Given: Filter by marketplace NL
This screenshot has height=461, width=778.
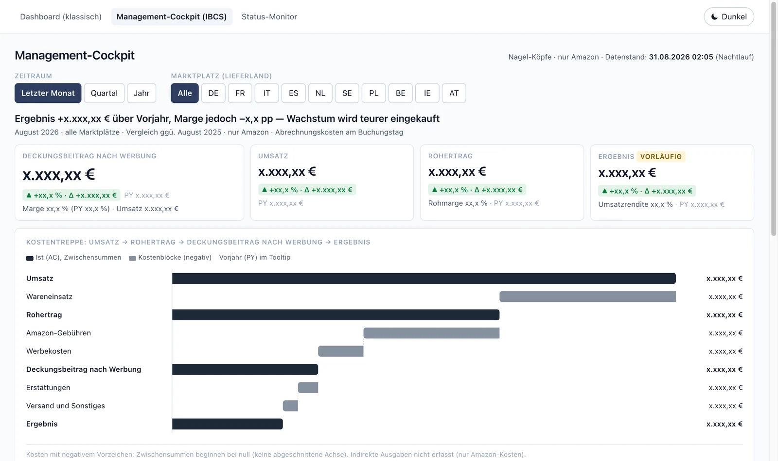Looking at the screenshot, I should click(x=320, y=93).
